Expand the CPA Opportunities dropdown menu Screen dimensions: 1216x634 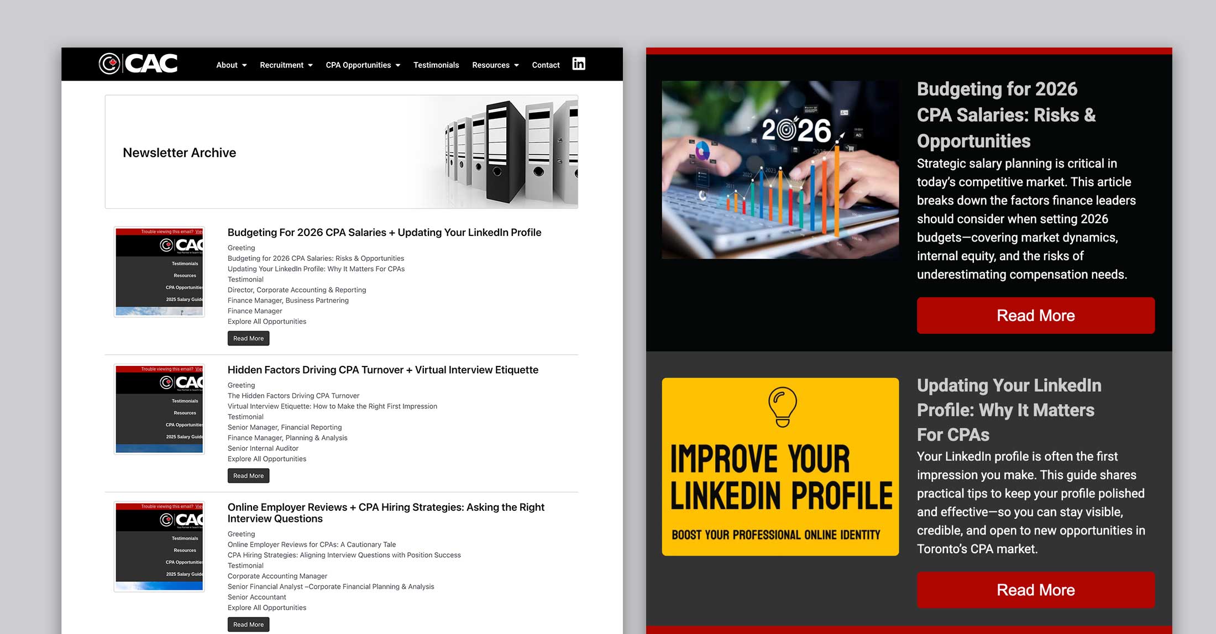(x=363, y=65)
